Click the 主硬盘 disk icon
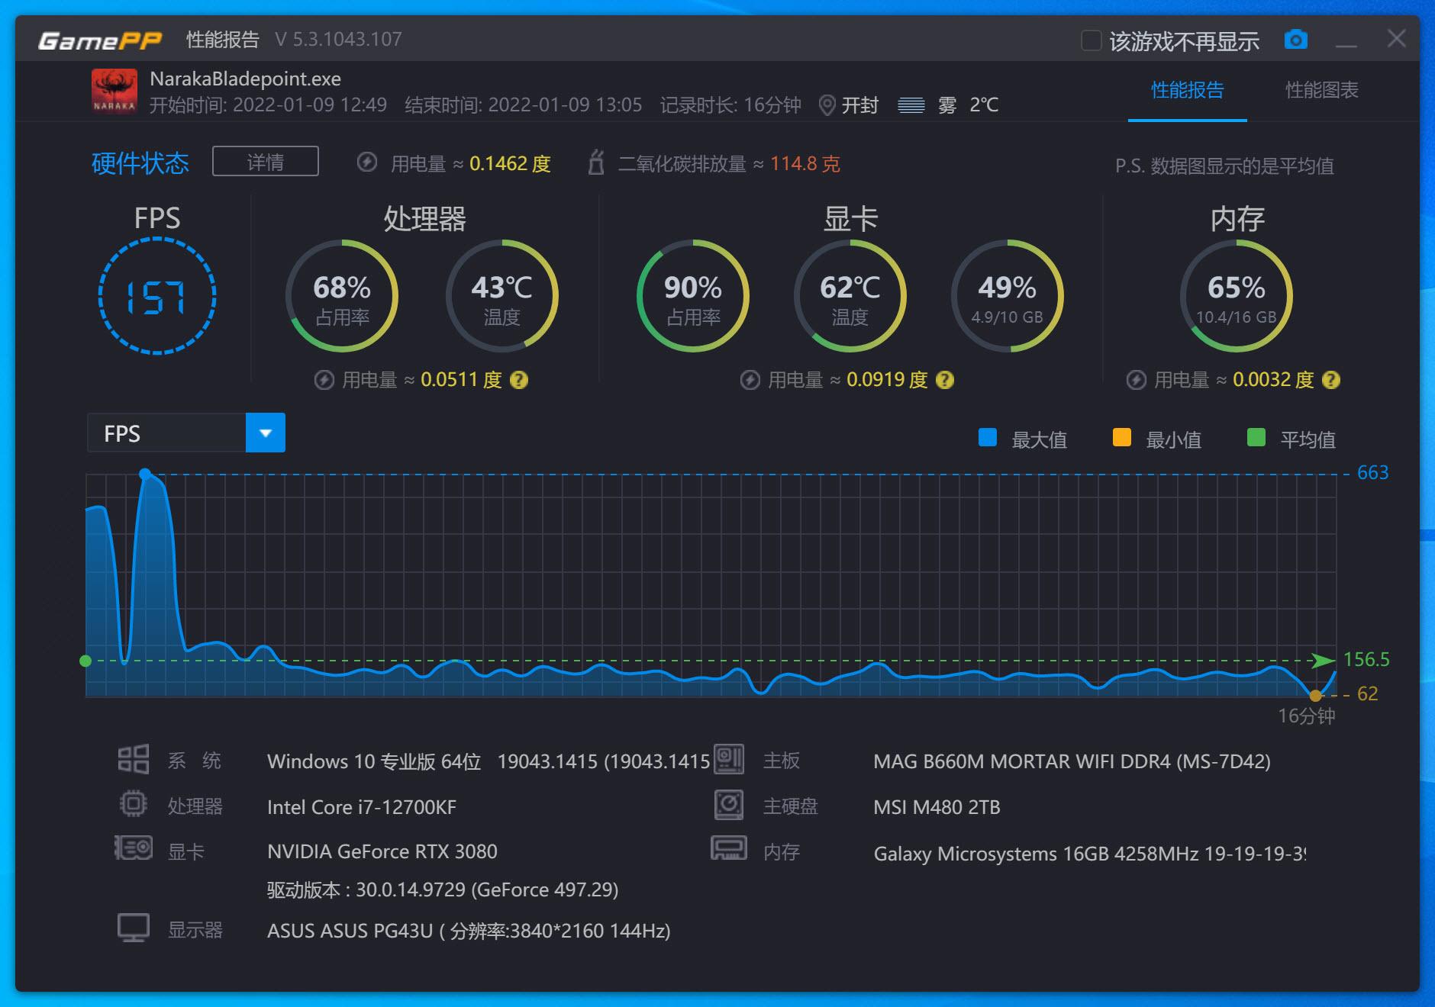1435x1007 pixels. [729, 805]
